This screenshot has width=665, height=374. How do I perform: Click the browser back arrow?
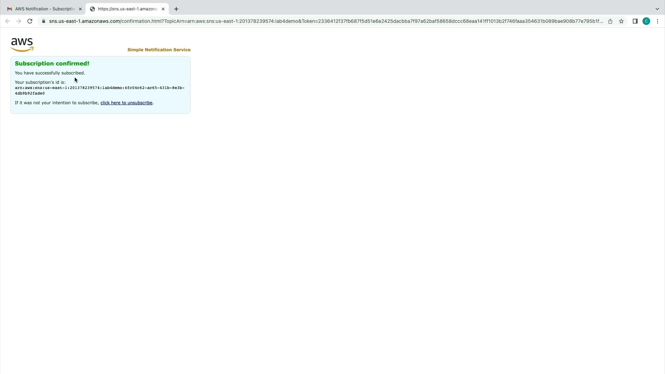8,21
